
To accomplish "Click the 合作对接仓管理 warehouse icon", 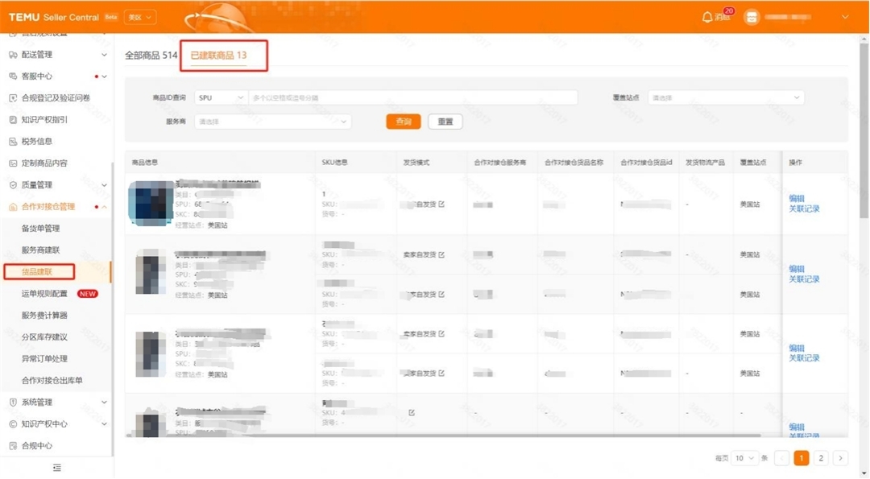I will click(x=14, y=207).
